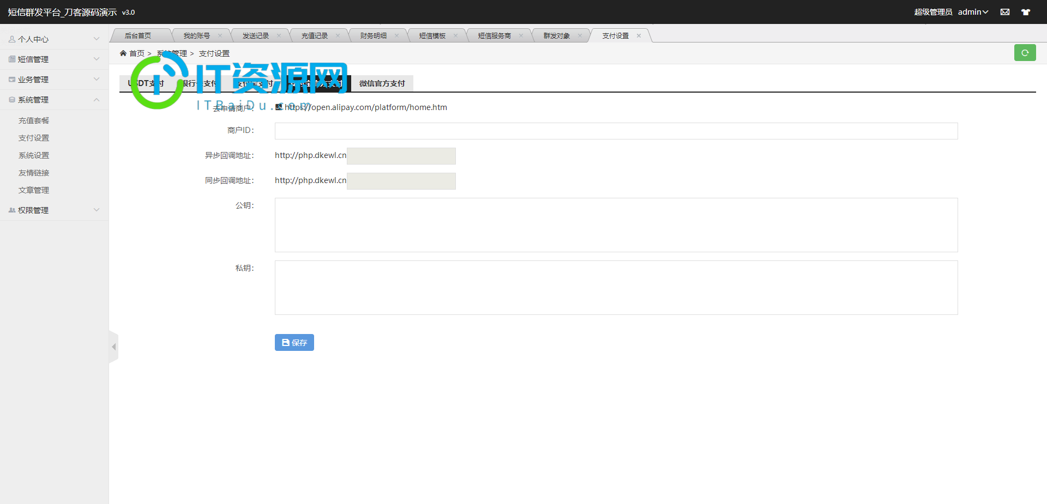
Task: Close the 群发对象 tab
Action: point(580,35)
